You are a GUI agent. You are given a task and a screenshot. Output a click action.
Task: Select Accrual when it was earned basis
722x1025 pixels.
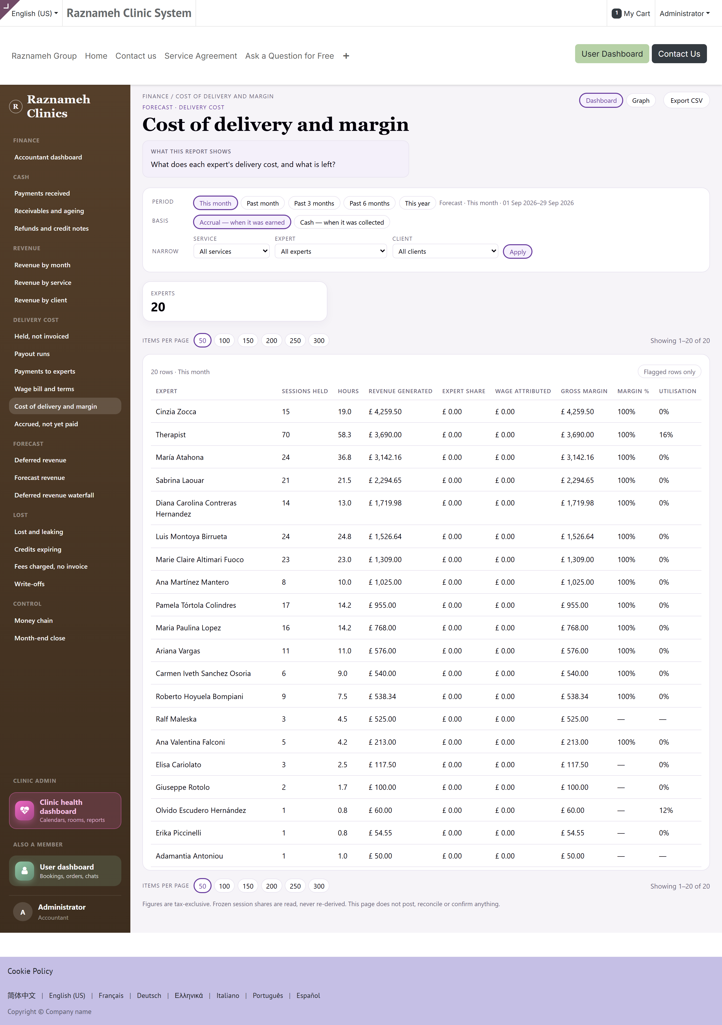pos(242,222)
